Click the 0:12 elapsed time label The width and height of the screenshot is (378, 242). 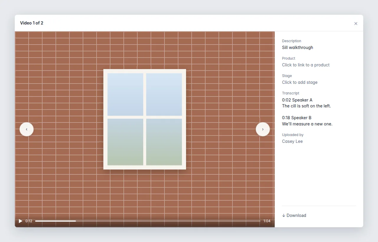[29, 221]
